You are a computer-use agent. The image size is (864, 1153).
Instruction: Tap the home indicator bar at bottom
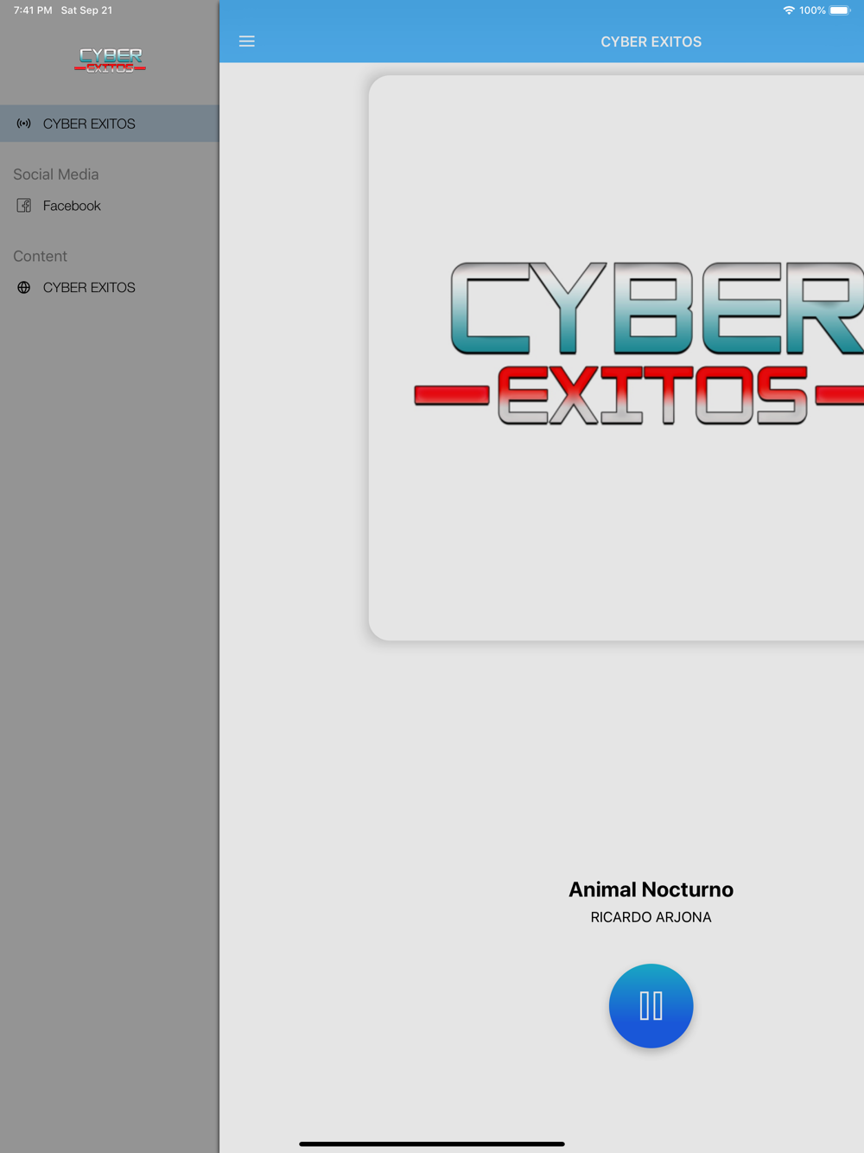[x=432, y=1143]
